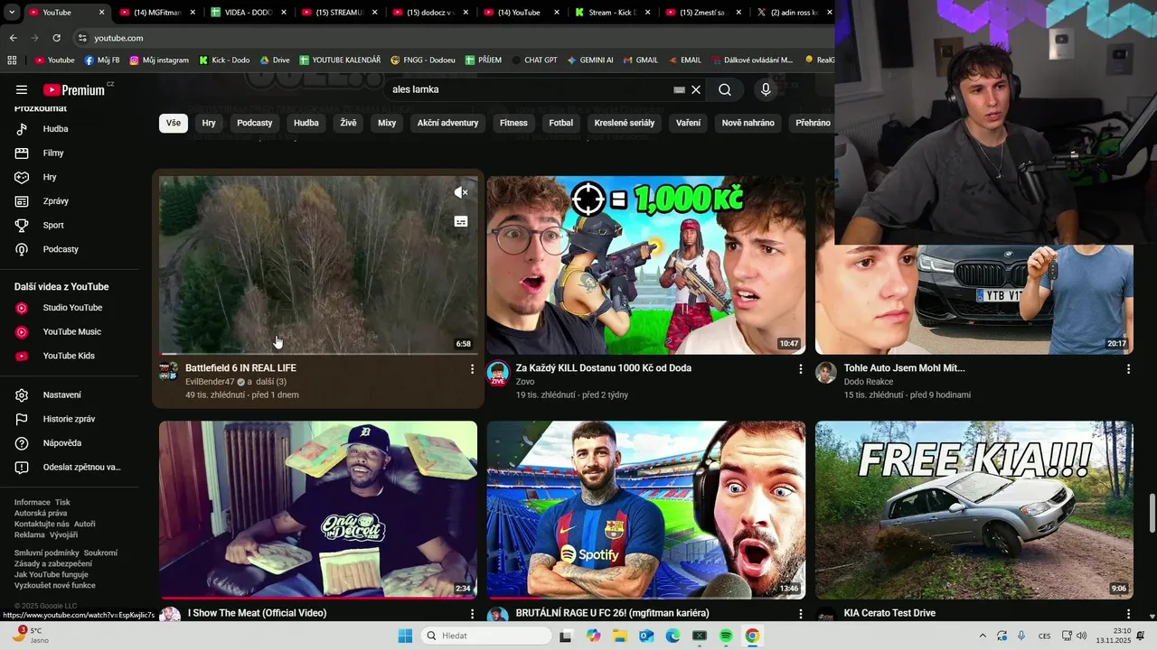Reload the page with the refresh button

56,38
